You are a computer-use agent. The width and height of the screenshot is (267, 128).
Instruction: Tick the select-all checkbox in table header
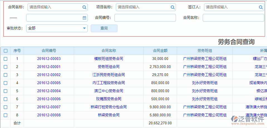pyautogui.click(x=6, y=51)
